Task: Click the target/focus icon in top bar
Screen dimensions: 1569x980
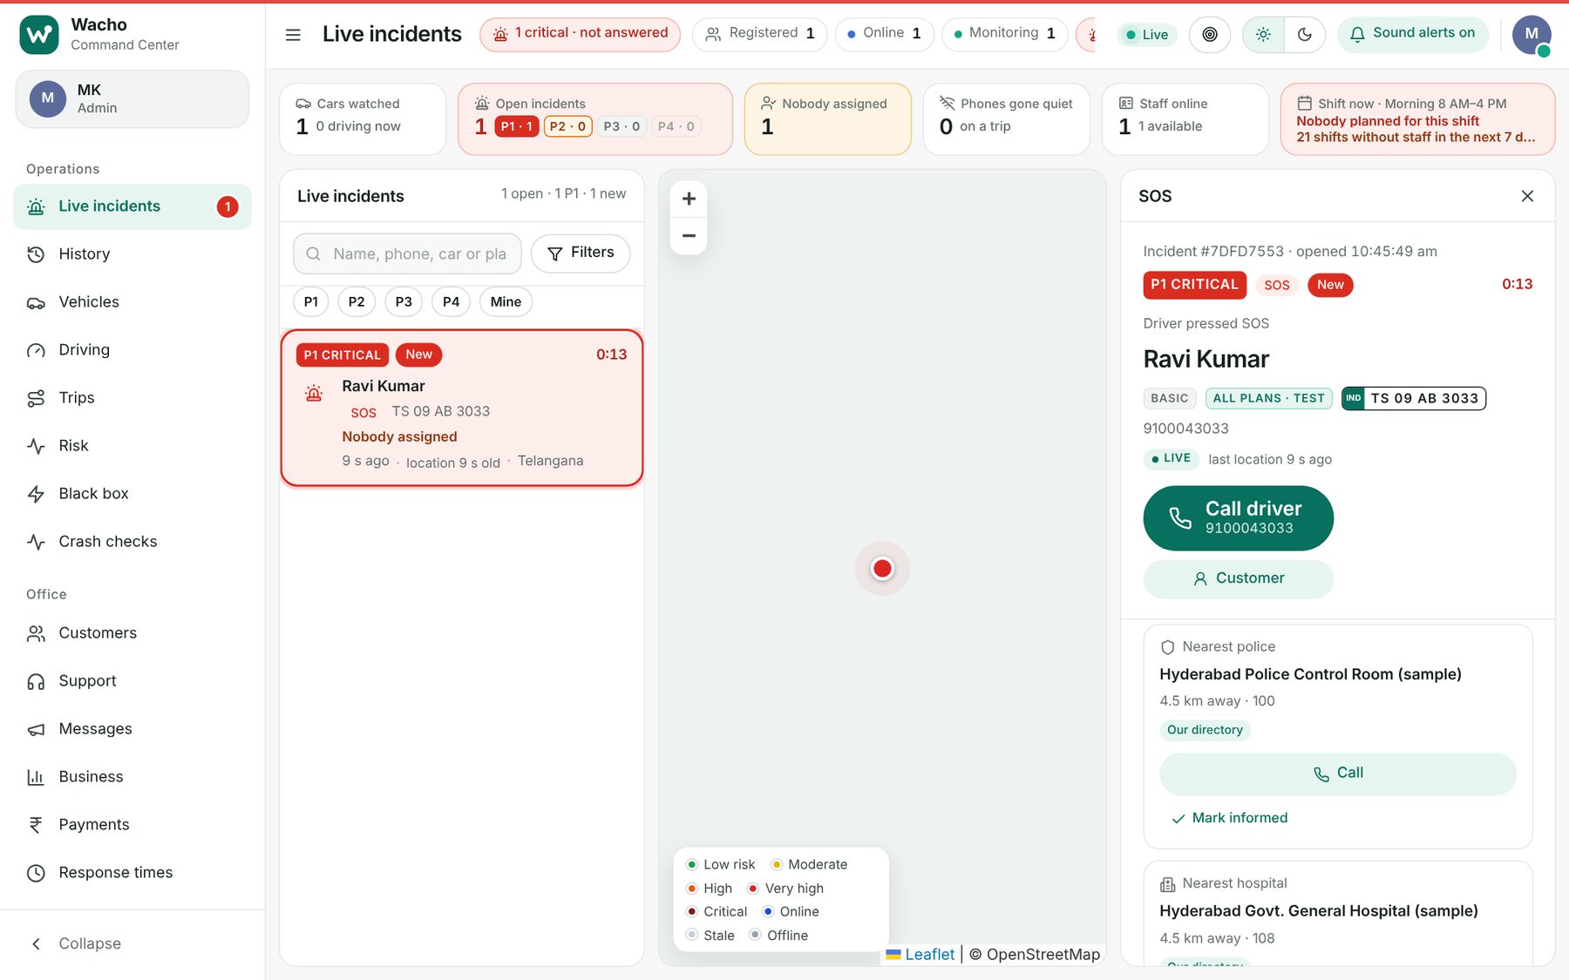Action: pyautogui.click(x=1210, y=35)
